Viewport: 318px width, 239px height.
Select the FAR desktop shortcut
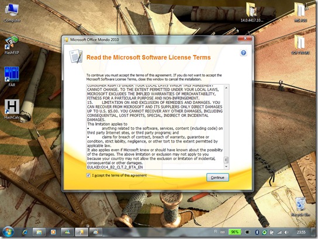pyautogui.click(x=12, y=77)
